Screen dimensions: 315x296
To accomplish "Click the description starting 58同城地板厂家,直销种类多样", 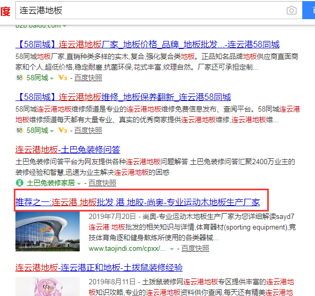I will click(157, 62).
